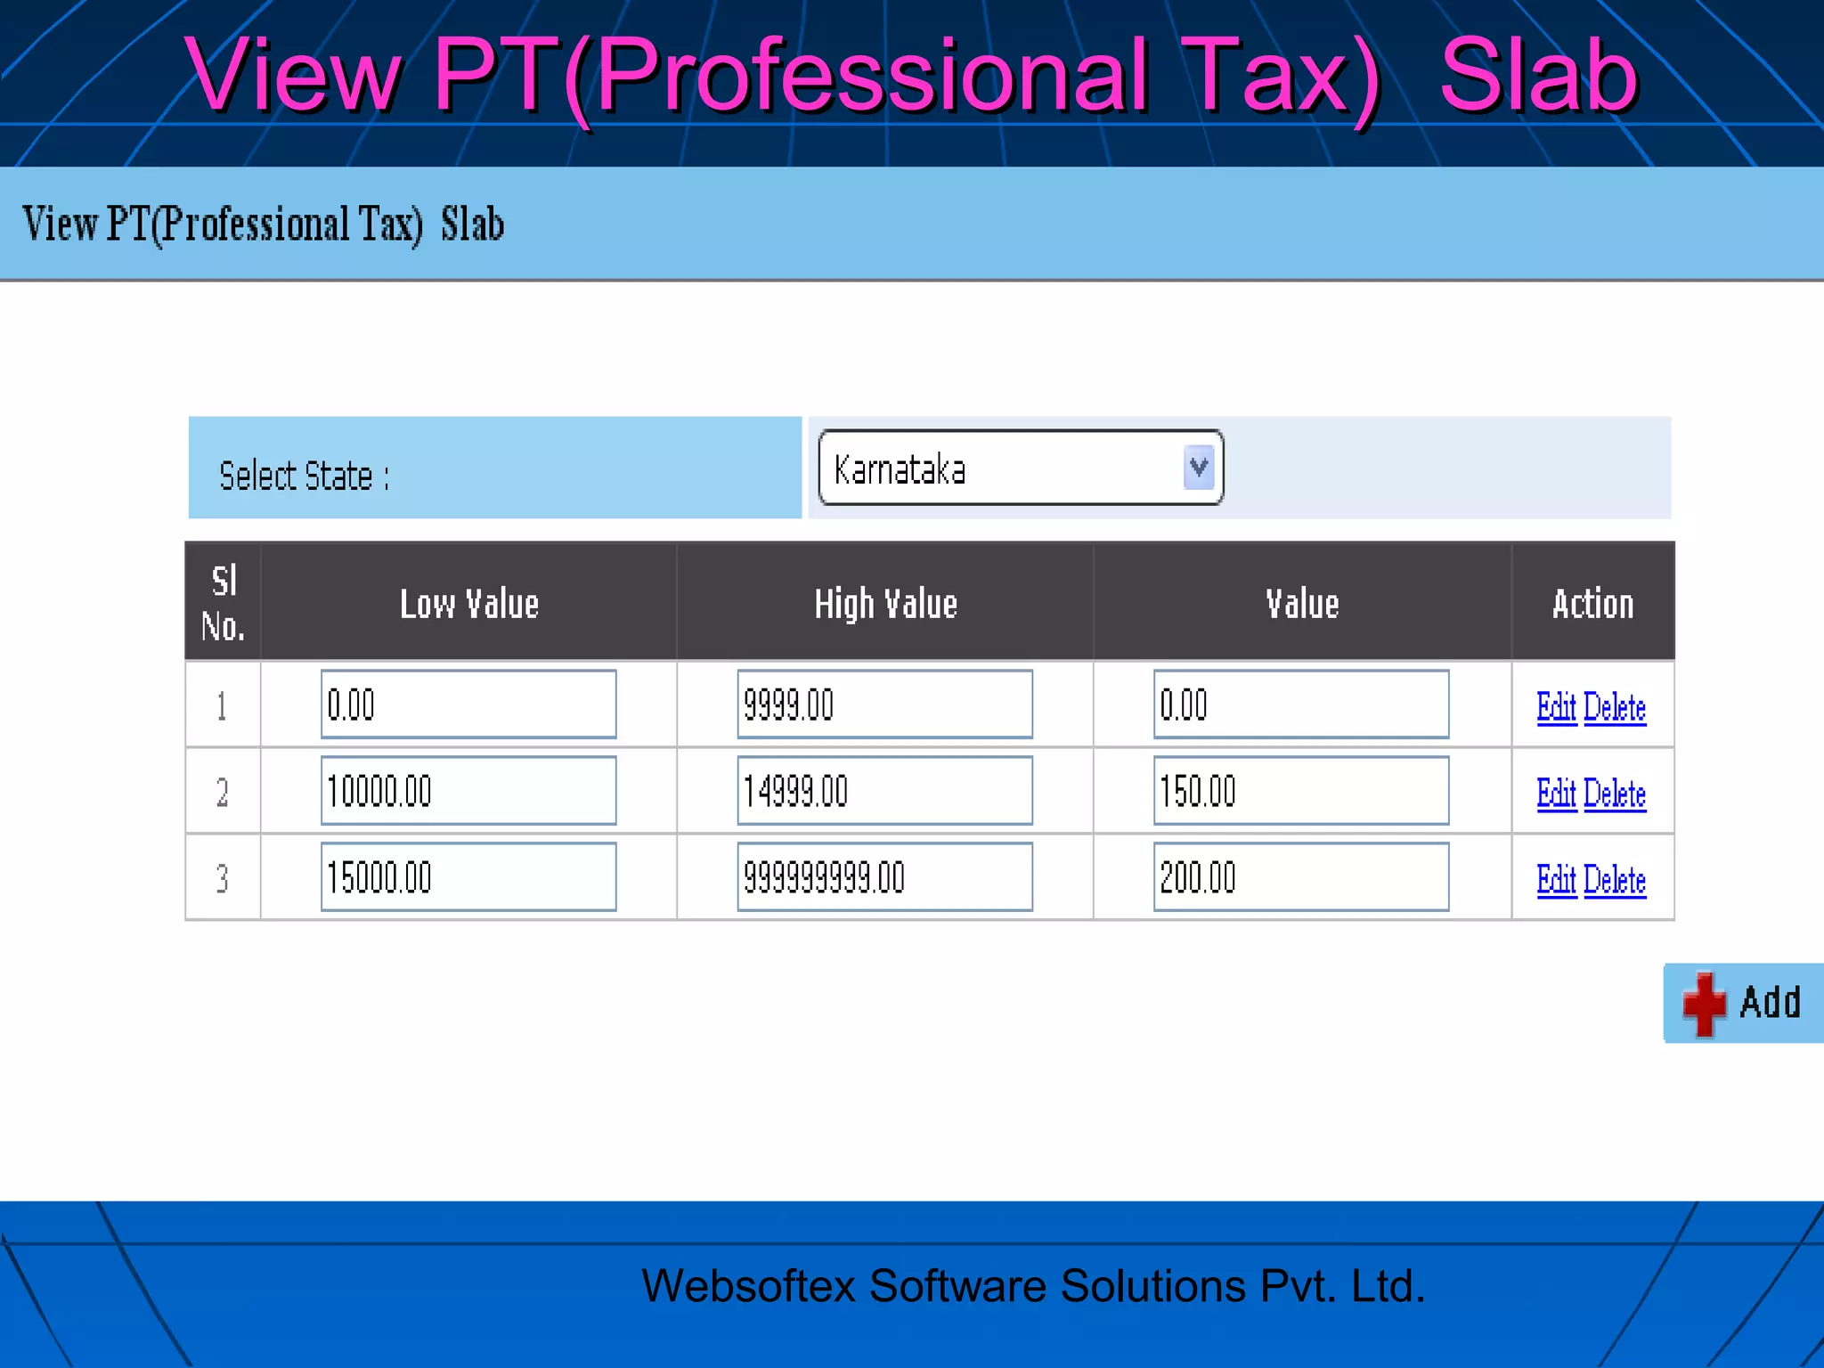Screen dimensions: 1824x1368
Task: Click the red plus Add button
Action: tap(1743, 1003)
